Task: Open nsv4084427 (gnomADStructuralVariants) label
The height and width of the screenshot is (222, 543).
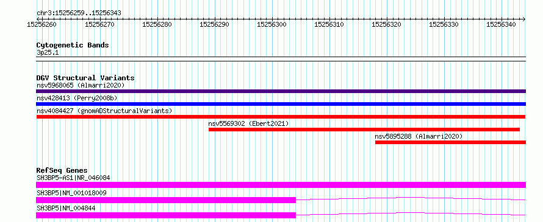Action: [x=104, y=111]
